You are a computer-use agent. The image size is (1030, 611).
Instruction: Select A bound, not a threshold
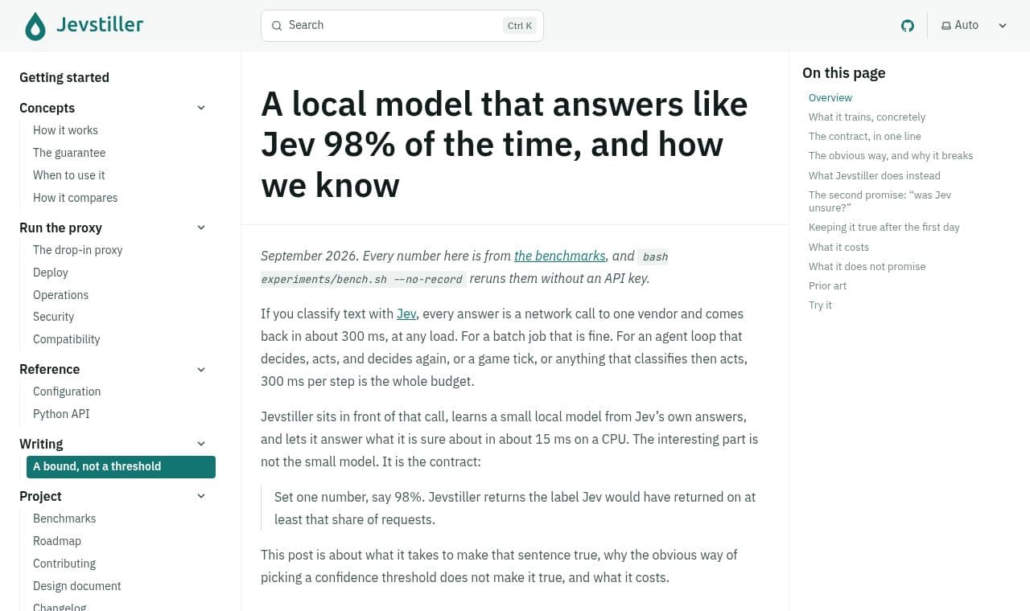click(121, 466)
